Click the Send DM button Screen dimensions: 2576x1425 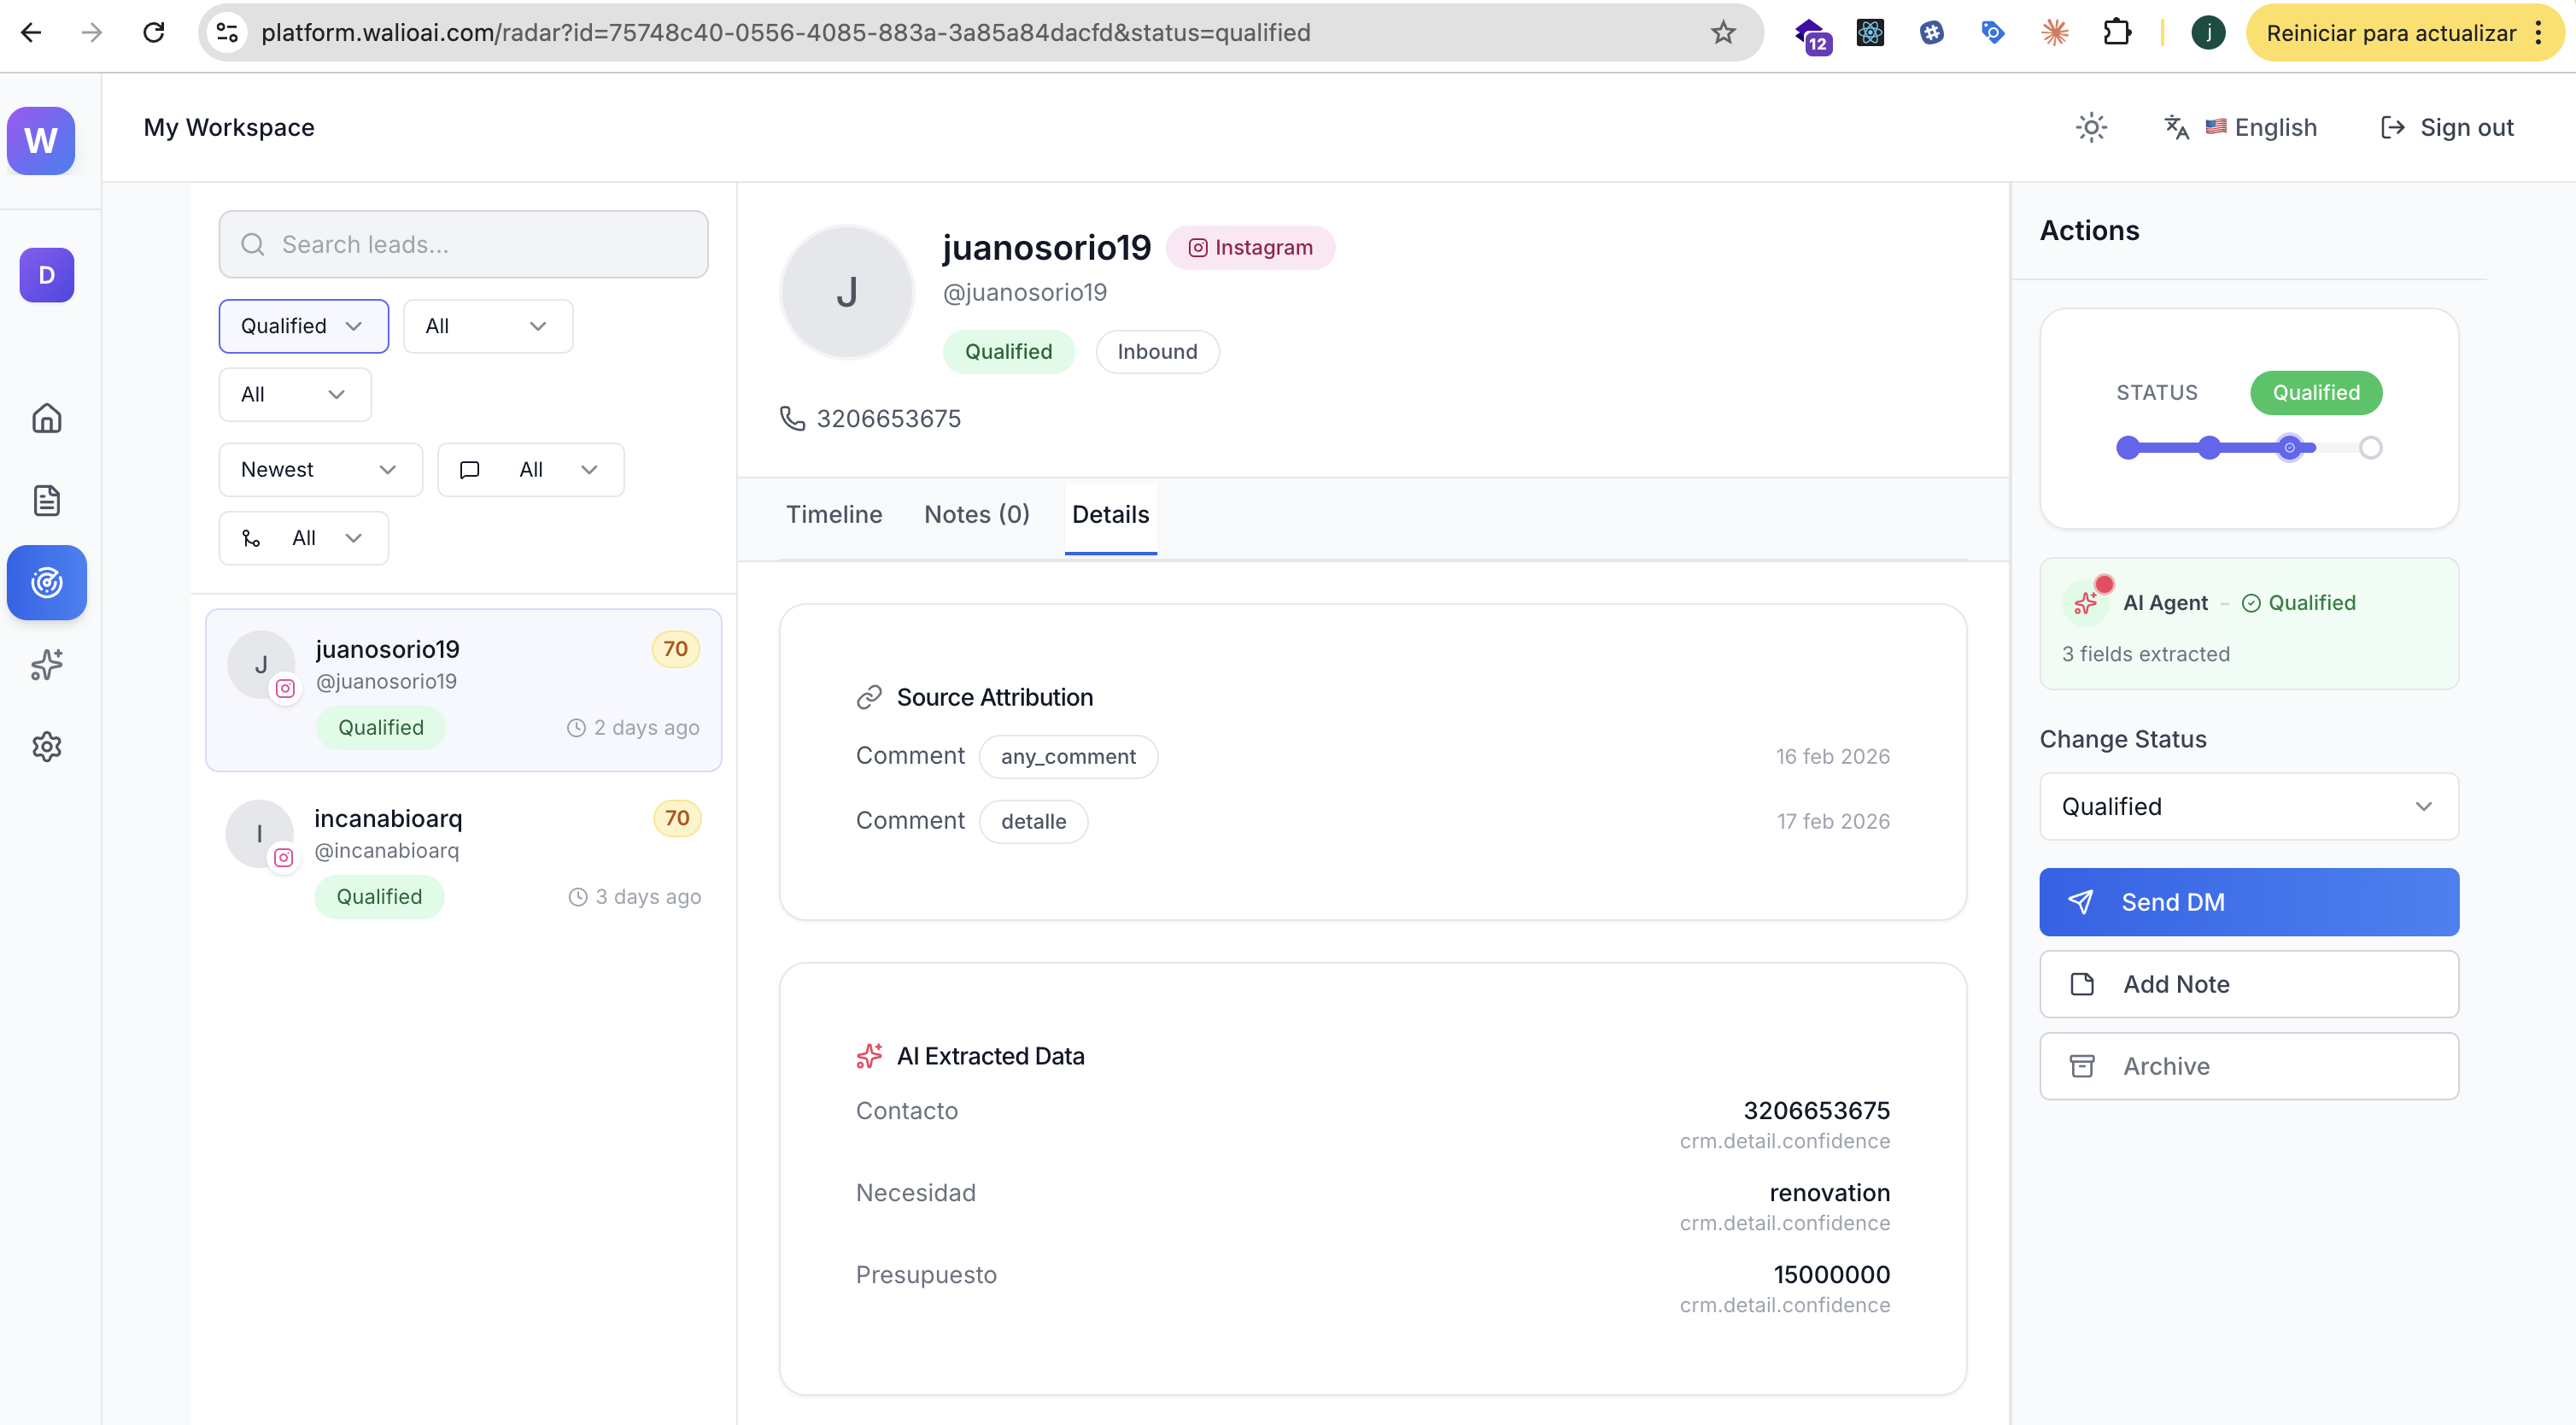(2248, 902)
